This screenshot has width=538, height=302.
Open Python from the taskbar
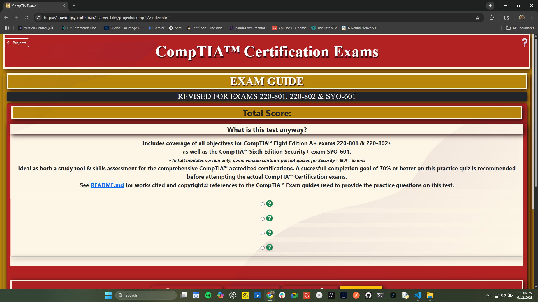(x=405, y=295)
